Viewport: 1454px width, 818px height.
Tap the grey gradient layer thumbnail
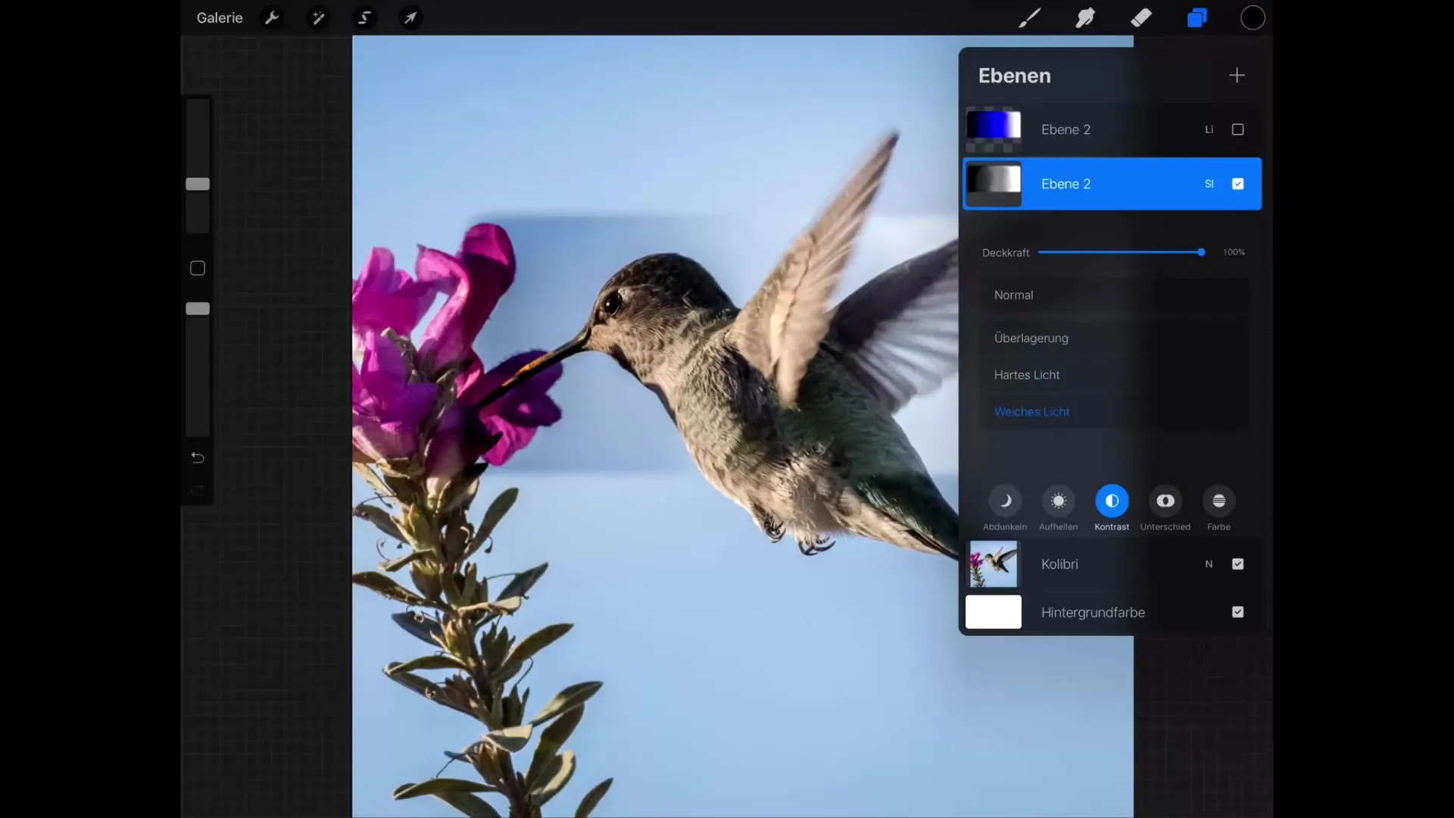(x=993, y=184)
